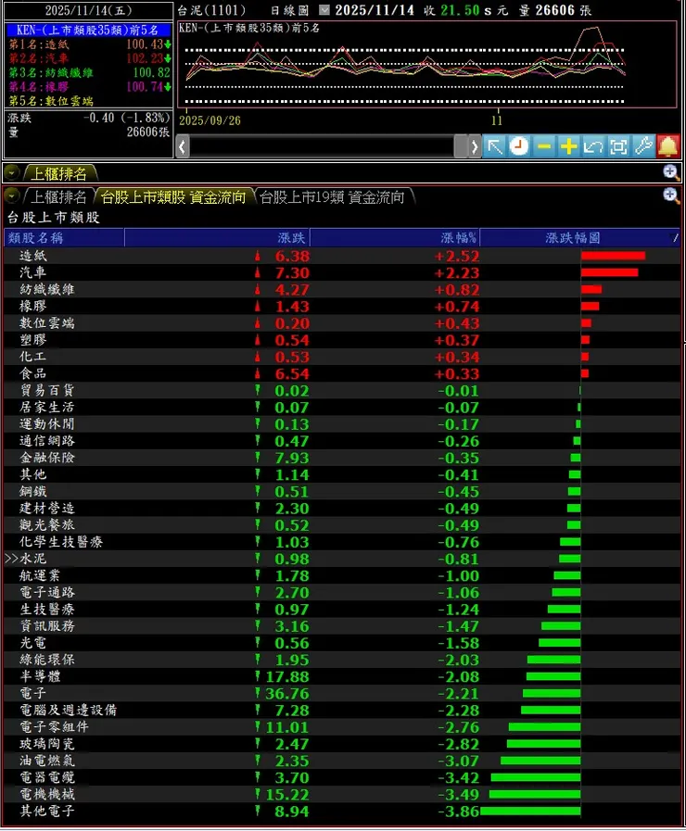This screenshot has width=686, height=831.
Task: Click the 漲跌幅圖 column header
Action: pos(580,238)
